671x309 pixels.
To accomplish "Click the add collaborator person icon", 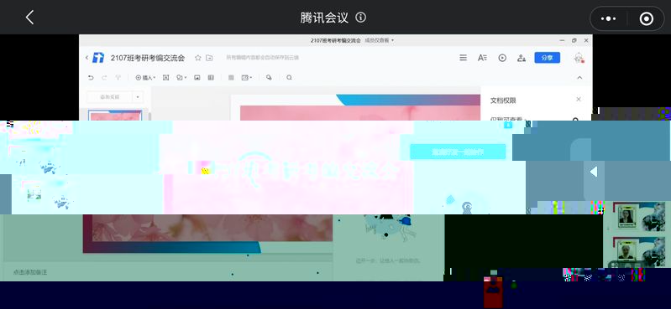I will tap(522, 58).
